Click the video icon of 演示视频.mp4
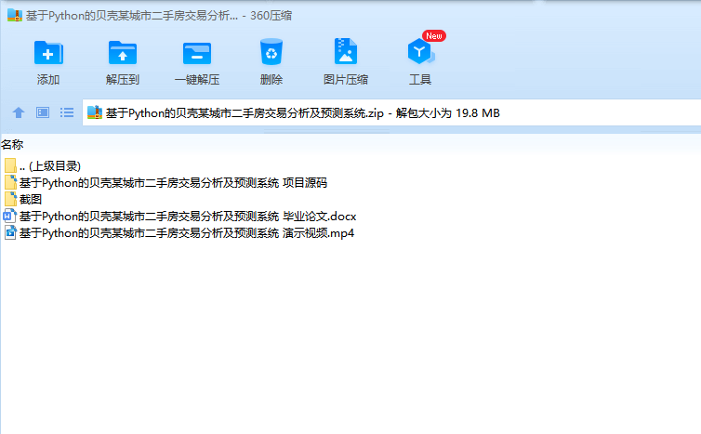The width and height of the screenshot is (701, 434). point(10,233)
